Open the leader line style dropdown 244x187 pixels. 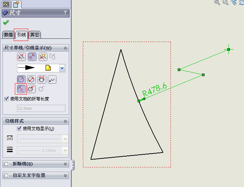(x=65, y=139)
